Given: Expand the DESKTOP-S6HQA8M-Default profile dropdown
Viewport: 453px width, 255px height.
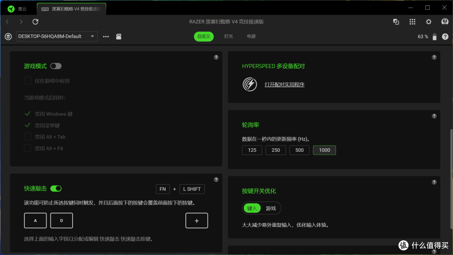Looking at the screenshot, I should click(x=57, y=36).
